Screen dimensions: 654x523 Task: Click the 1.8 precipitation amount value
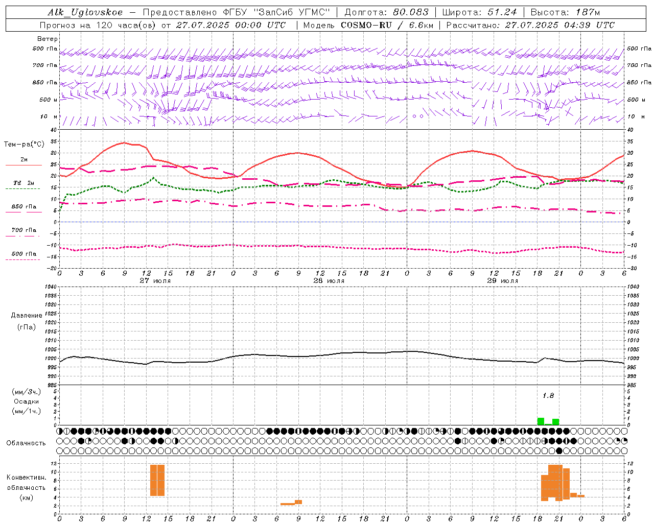click(x=548, y=395)
